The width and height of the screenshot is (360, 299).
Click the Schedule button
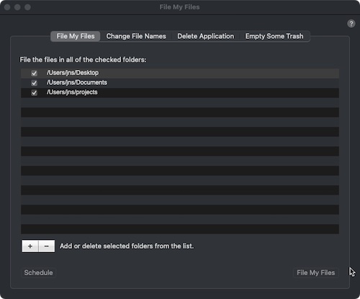point(38,273)
